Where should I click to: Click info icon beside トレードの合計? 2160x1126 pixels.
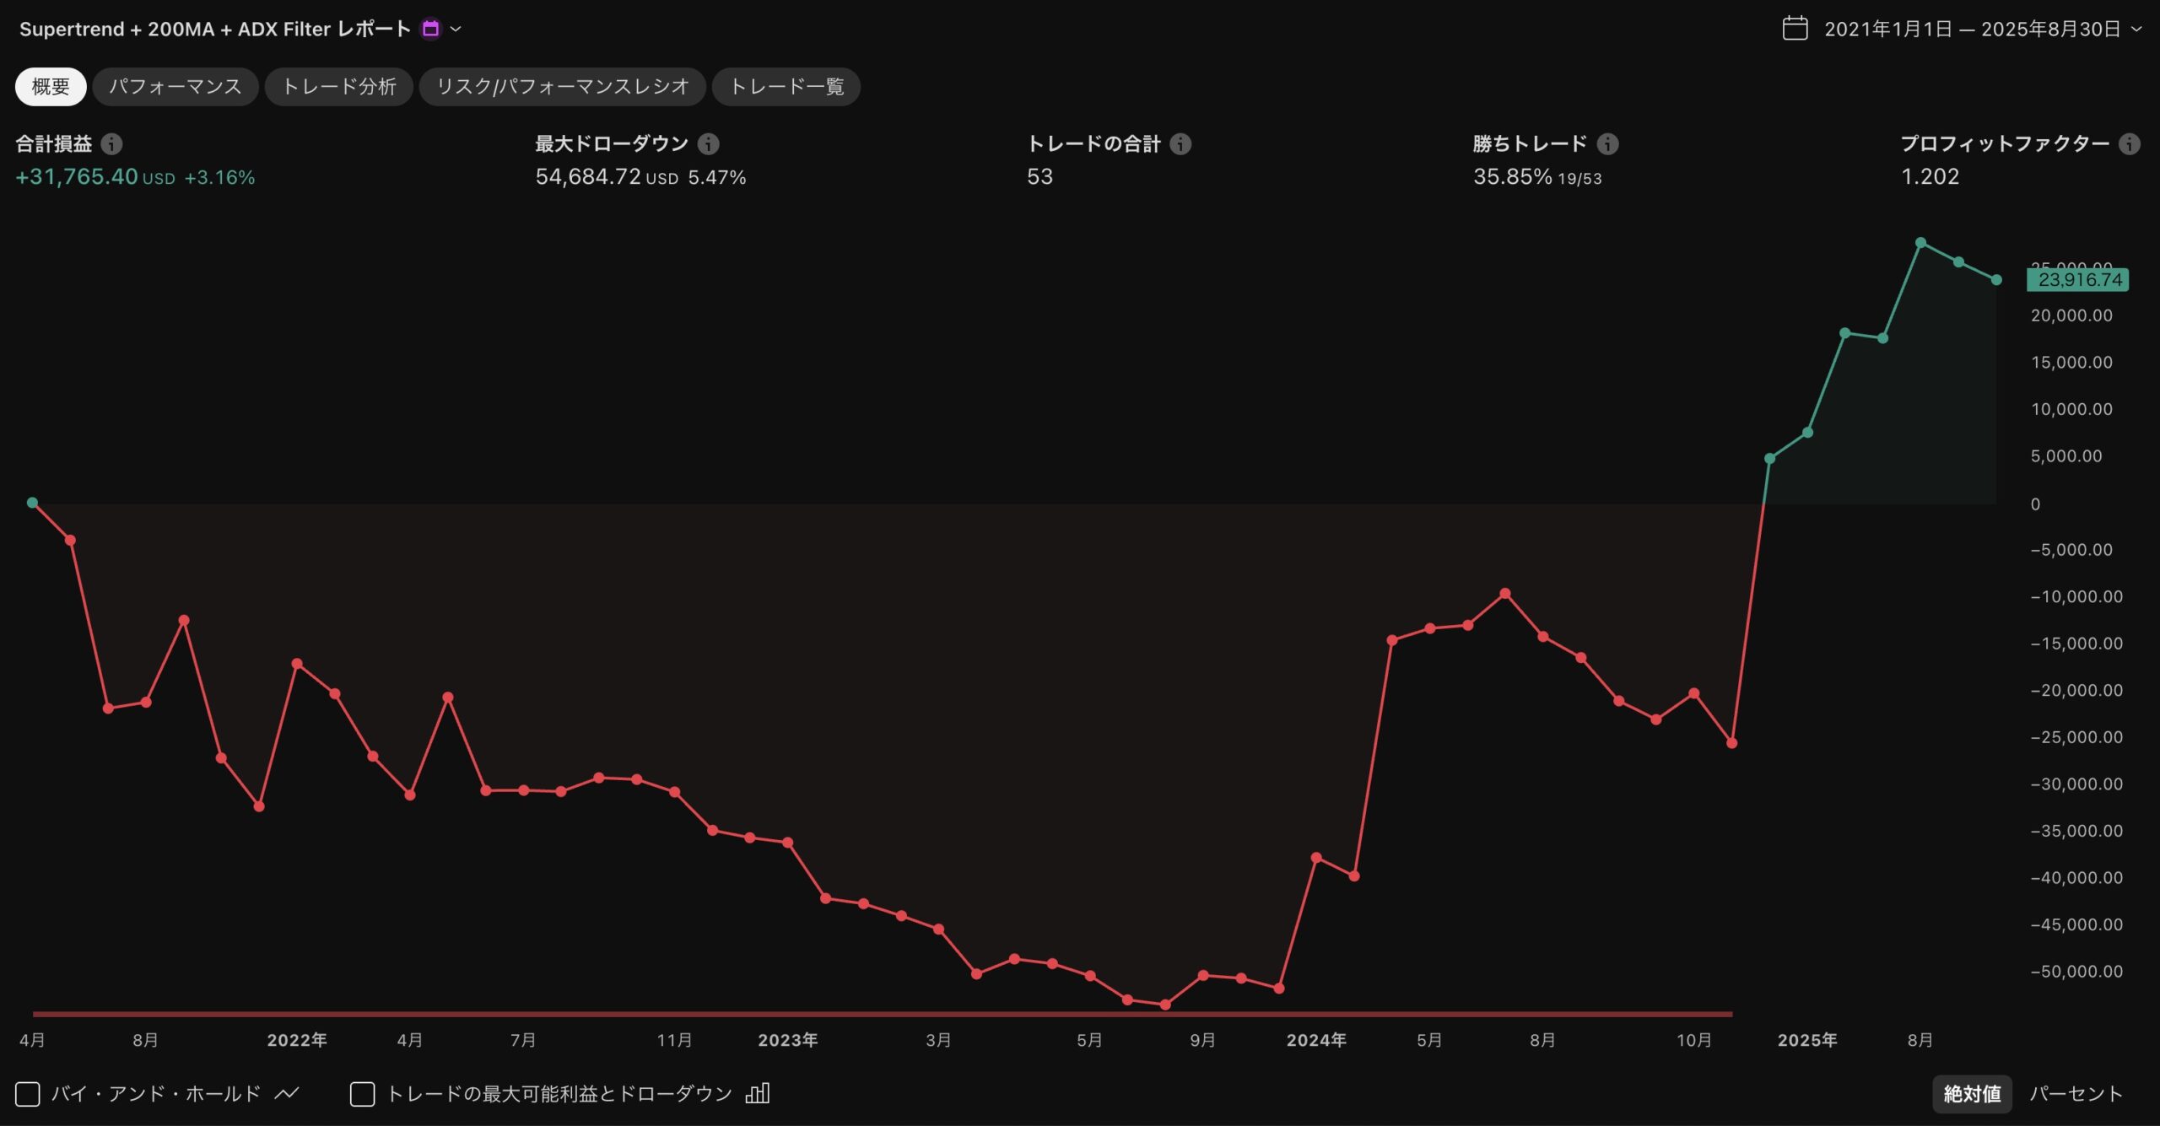(x=1180, y=144)
